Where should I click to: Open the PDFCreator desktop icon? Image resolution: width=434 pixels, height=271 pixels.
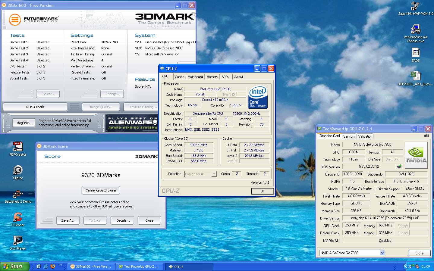(18, 147)
